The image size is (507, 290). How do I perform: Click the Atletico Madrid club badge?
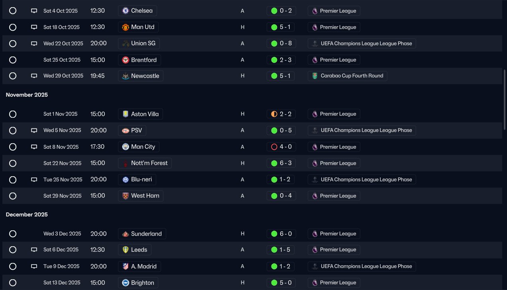point(126,267)
